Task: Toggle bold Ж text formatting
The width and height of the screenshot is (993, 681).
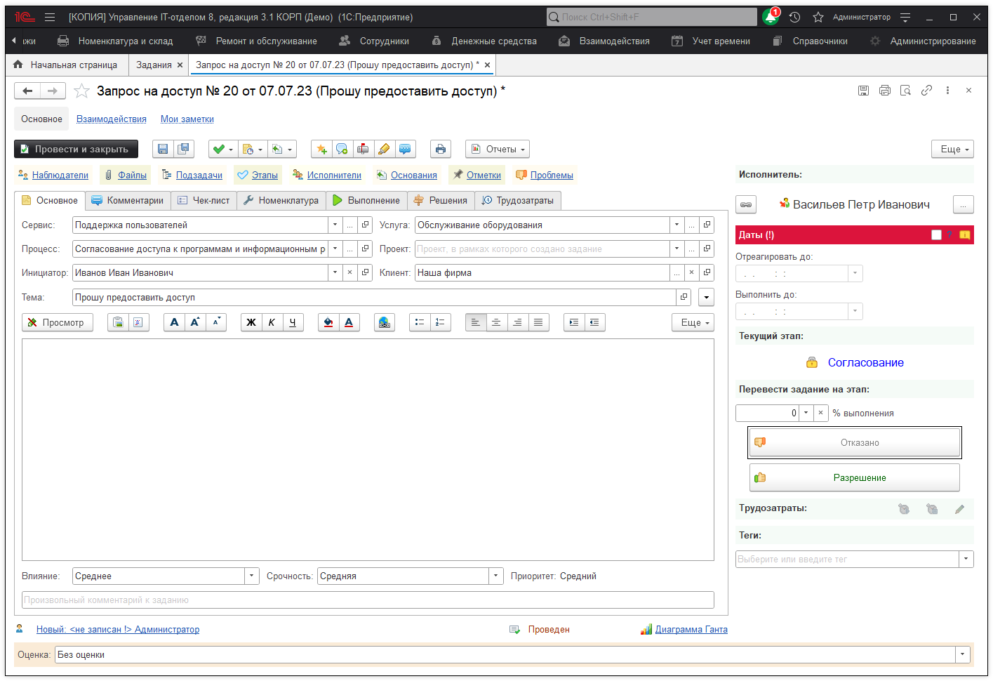Action: pyautogui.click(x=251, y=322)
